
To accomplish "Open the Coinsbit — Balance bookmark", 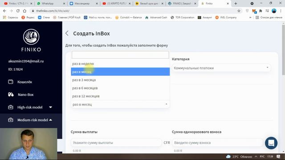I will 129,17.
